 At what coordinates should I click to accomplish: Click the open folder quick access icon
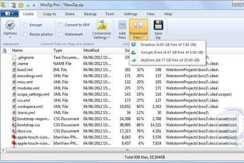coord(21,5)
